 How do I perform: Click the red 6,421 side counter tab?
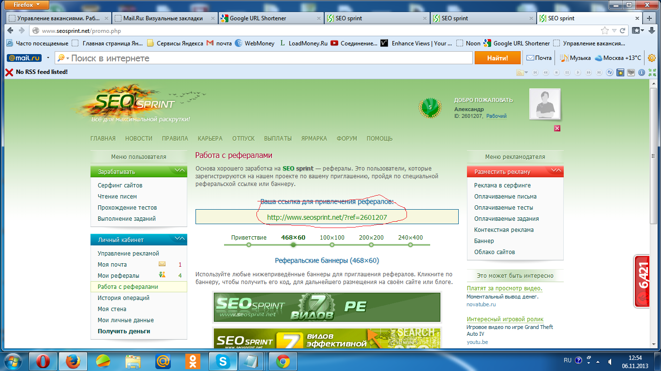pyautogui.click(x=642, y=281)
